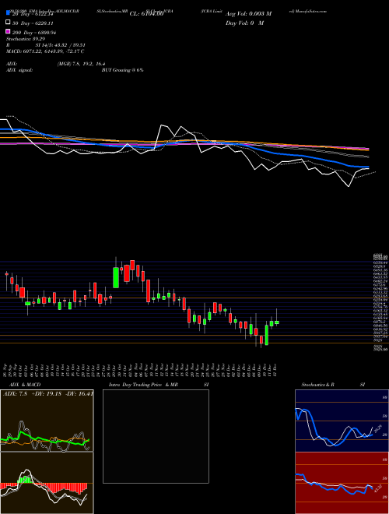Open the ADX indicator mini chart
This screenshot has width=389, height=514.
click(47, 421)
